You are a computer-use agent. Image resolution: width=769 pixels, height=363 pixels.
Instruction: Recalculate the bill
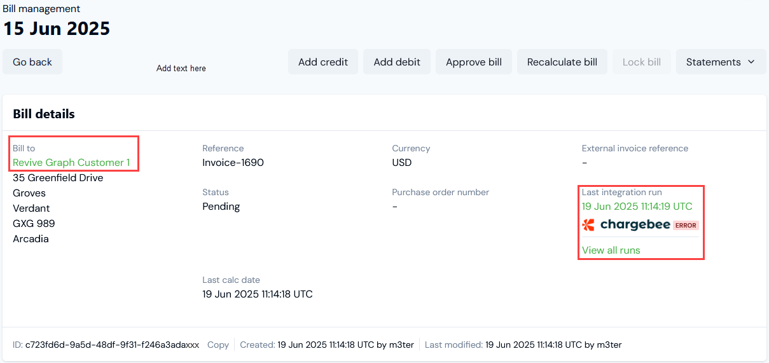click(x=562, y=62)
